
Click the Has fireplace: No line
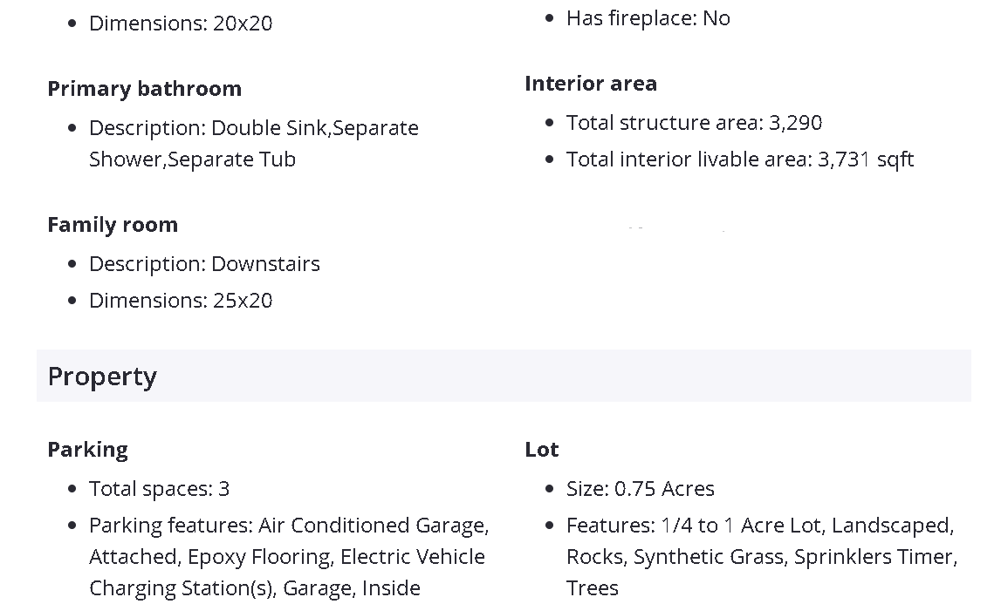[648, 18]
